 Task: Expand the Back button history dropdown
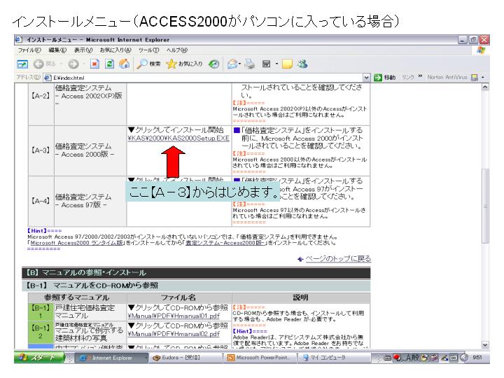(61, 64)
